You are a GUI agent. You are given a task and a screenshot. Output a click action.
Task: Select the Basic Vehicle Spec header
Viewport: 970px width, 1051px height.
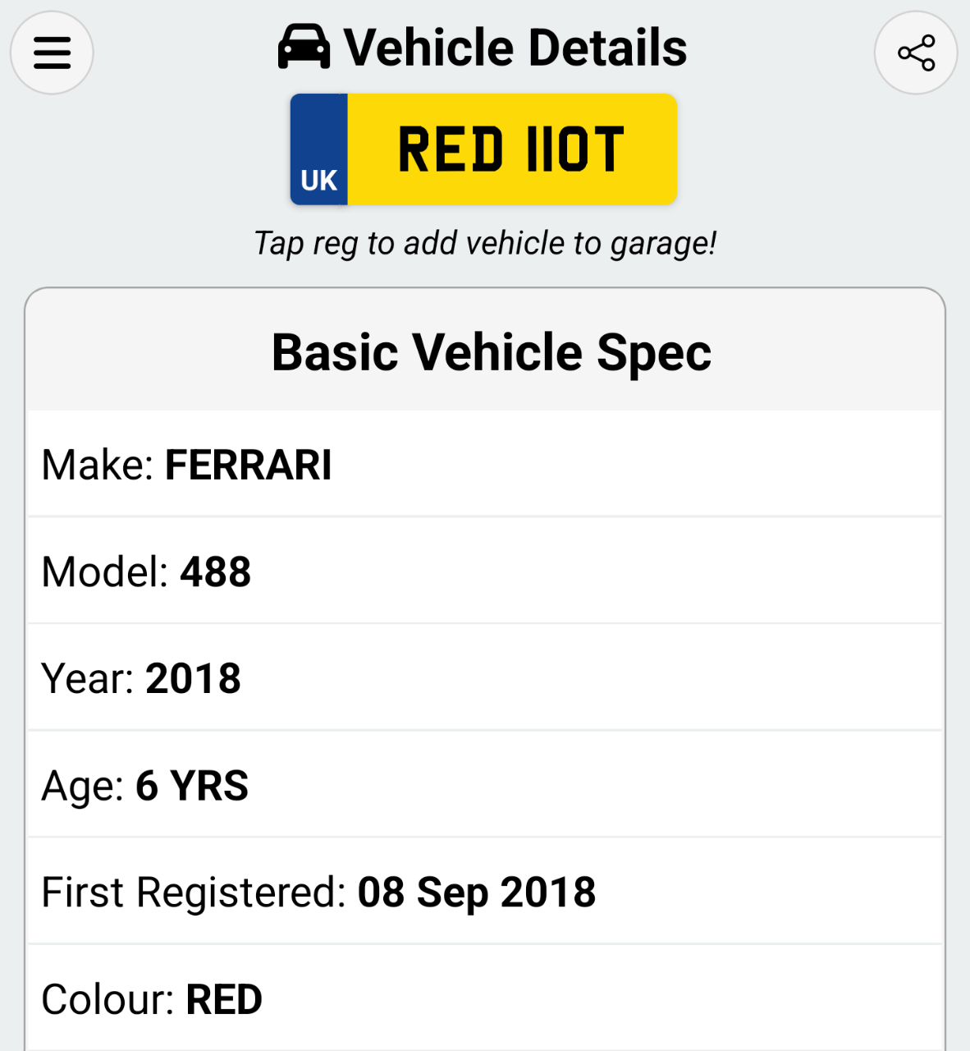(491, 352)
